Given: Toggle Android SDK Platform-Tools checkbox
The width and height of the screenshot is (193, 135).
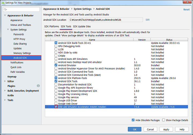Looking at the screenshot, I should point(56,78).
